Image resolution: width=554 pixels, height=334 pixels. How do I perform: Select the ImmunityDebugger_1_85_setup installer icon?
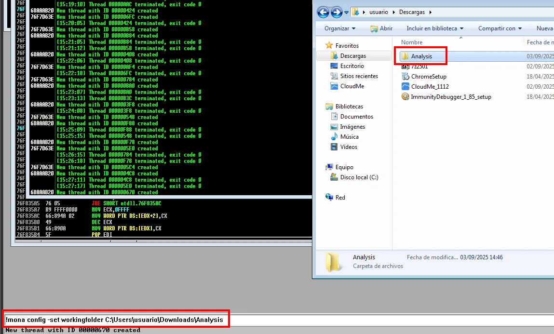pyautogui.click(x=405, y=96)
